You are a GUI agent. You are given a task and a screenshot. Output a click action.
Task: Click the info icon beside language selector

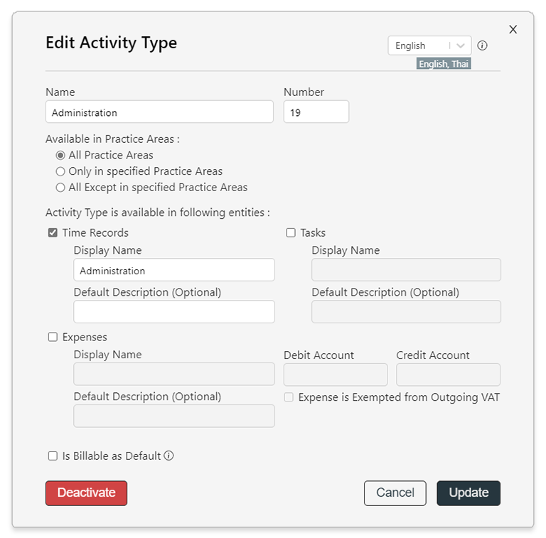tap(482, 45)
